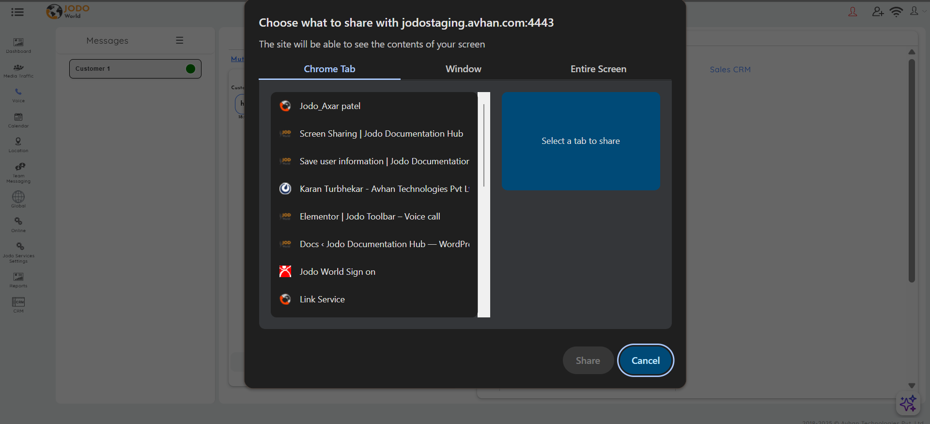Open the Reports sidebar icon

(18, 277)
